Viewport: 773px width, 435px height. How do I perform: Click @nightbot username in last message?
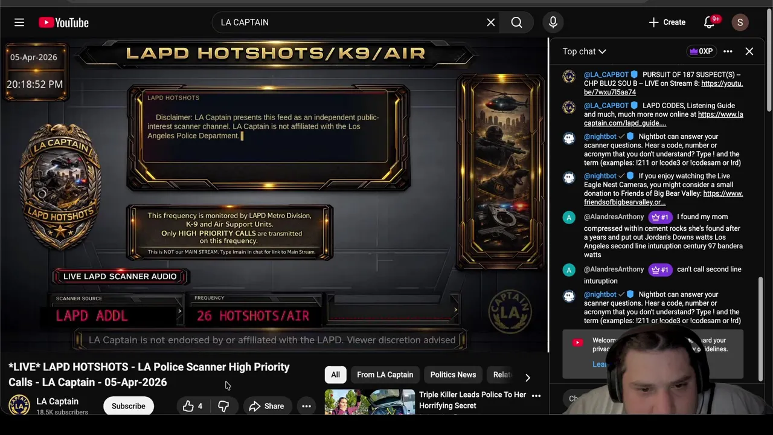[600, 295]
